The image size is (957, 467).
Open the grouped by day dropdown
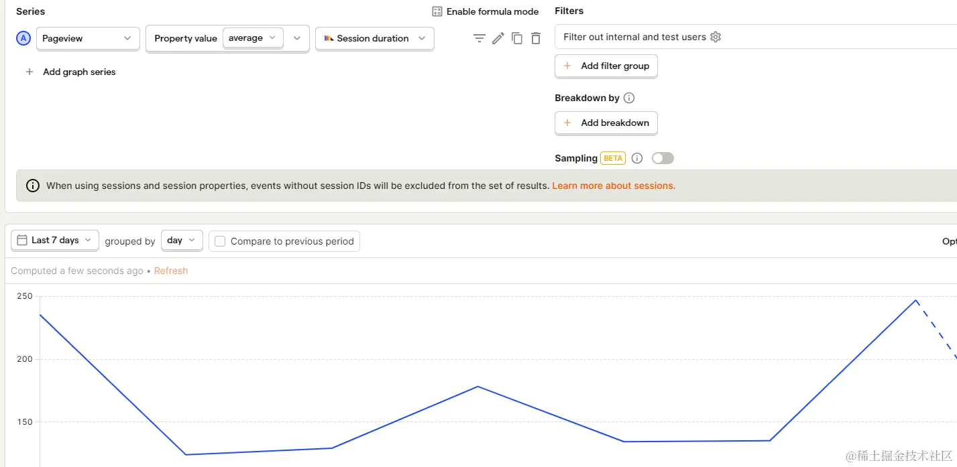click(182, 240)
